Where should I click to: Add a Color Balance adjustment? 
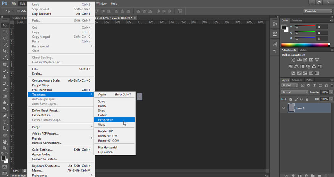pos(296,67)
